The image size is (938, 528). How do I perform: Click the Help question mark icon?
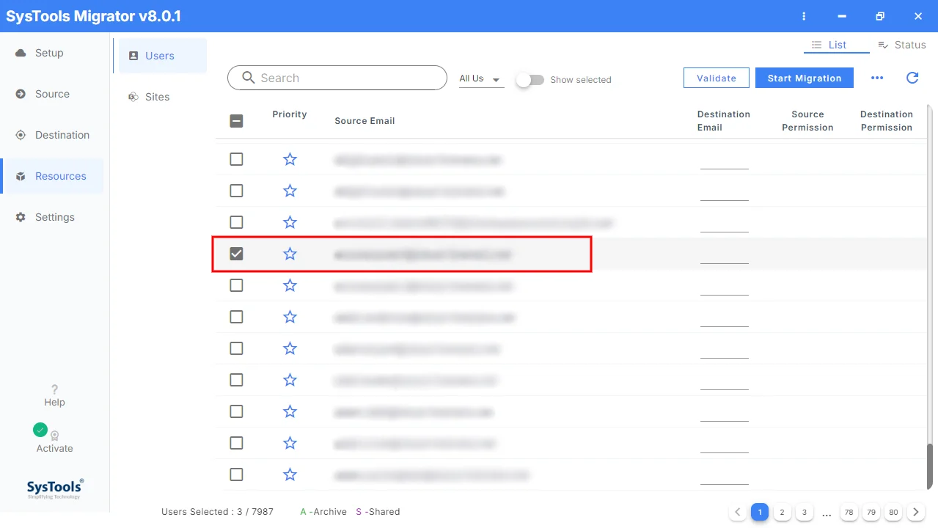[x=54, y=389]
